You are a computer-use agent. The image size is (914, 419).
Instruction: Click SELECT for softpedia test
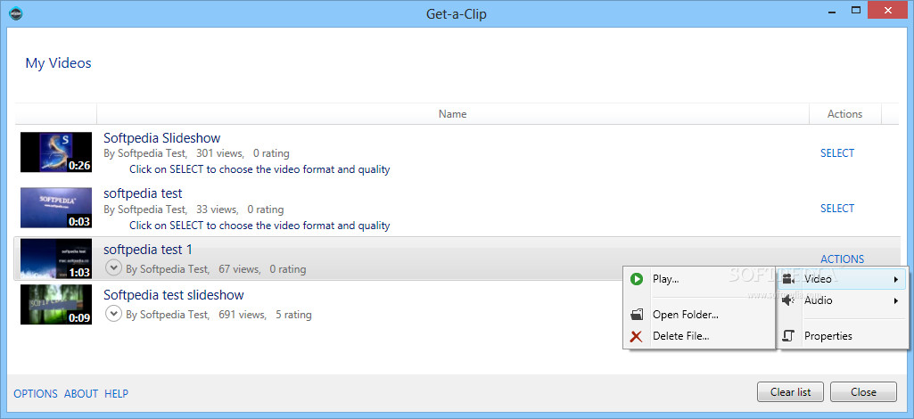tap(837, 209)
